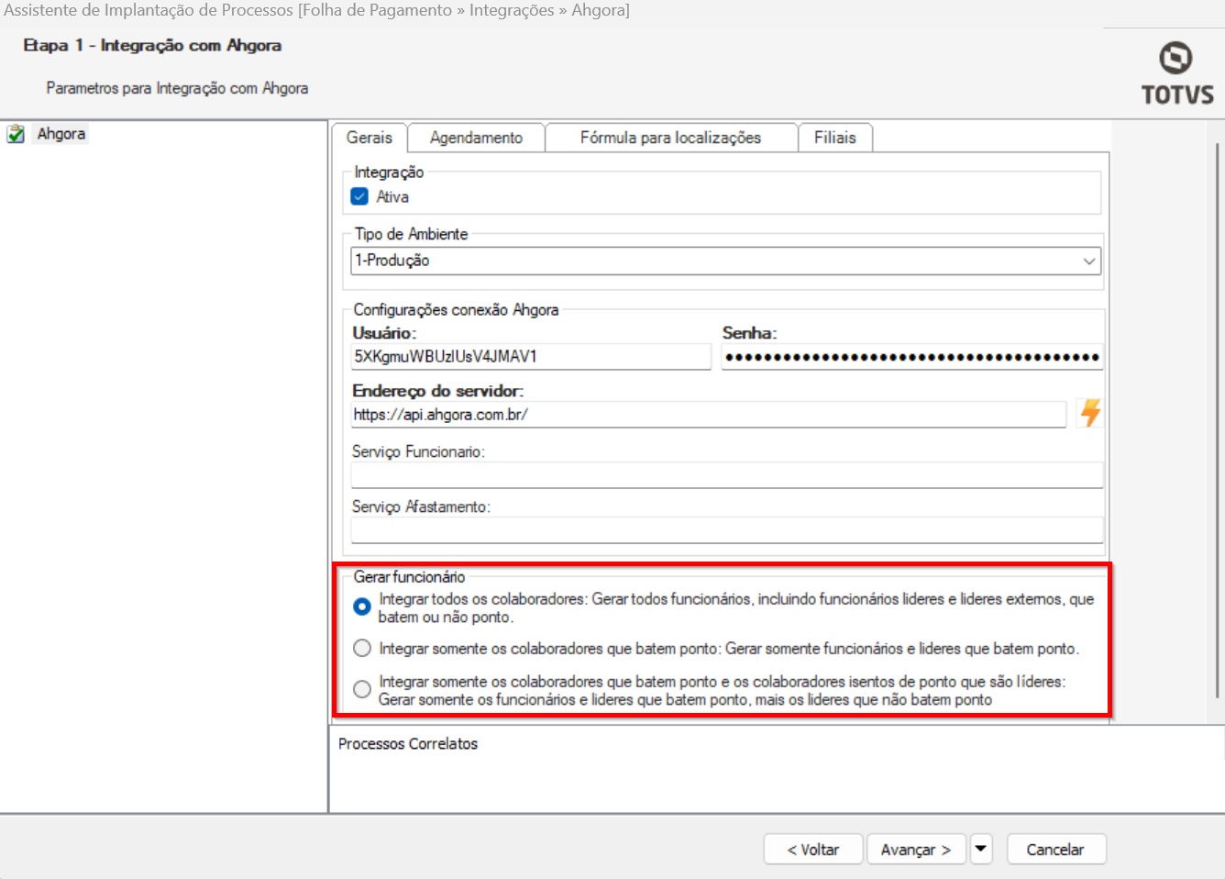Click the Configurações conexão Ahgora group label
This screenshot has height=879, width=1225.
point(456,310)
